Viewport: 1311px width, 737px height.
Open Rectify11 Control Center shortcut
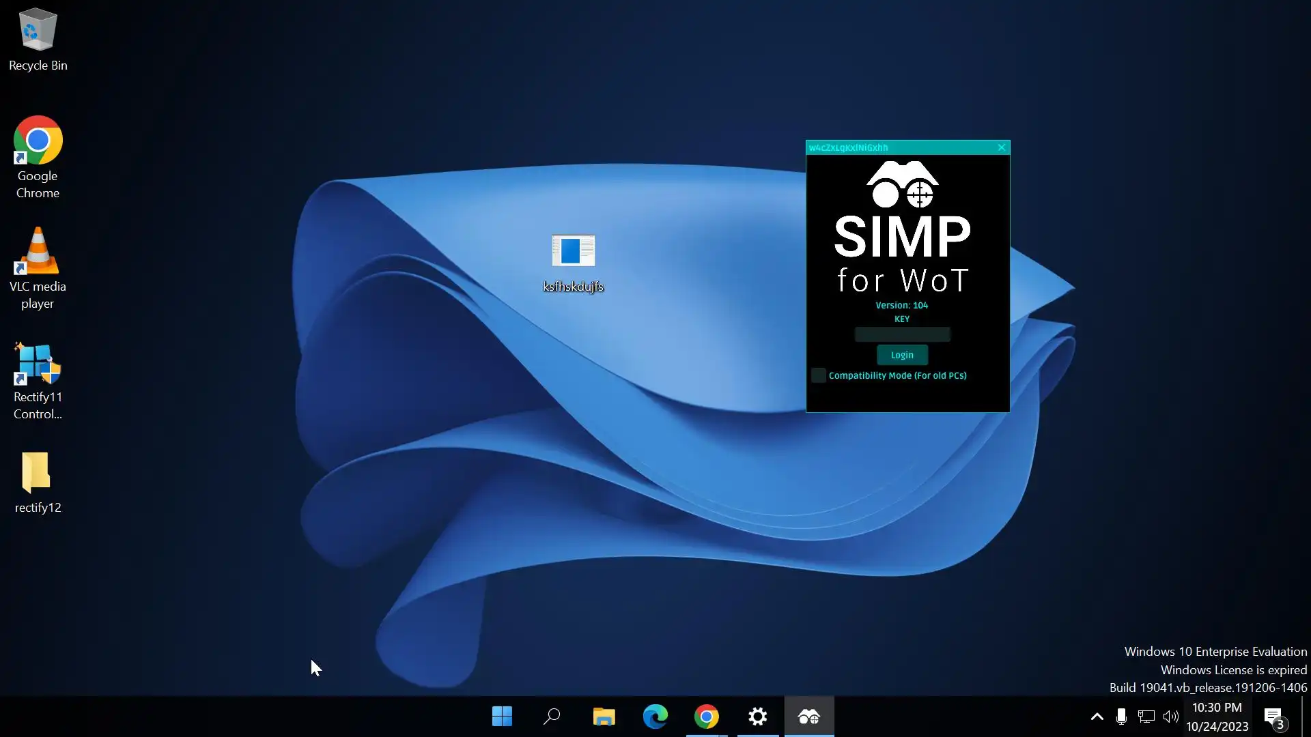pos(38,379)
